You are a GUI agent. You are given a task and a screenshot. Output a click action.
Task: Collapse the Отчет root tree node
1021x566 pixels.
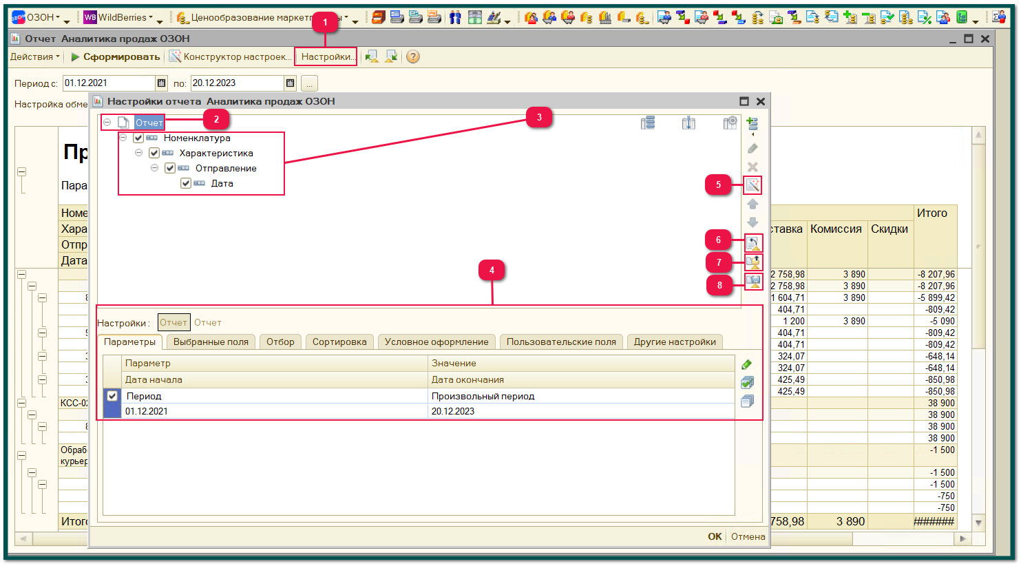pos(107,123)
